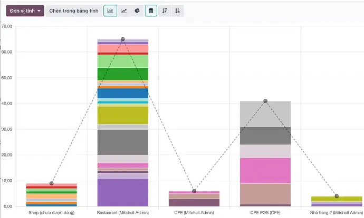Switch to pie chart view

(x=137, y=11)
